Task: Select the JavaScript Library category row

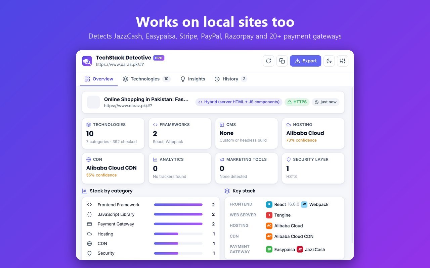Action: pos(151,214)
